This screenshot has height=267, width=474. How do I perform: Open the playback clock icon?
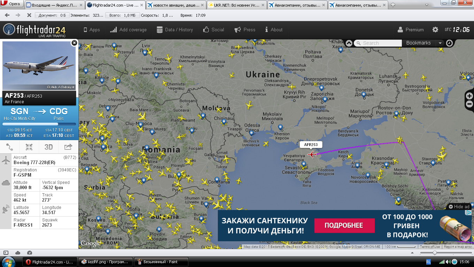click(450, 43)
